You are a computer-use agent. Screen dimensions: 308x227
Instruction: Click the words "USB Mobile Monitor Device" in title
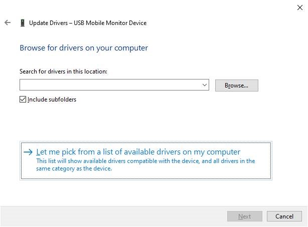tap(111, 23)
